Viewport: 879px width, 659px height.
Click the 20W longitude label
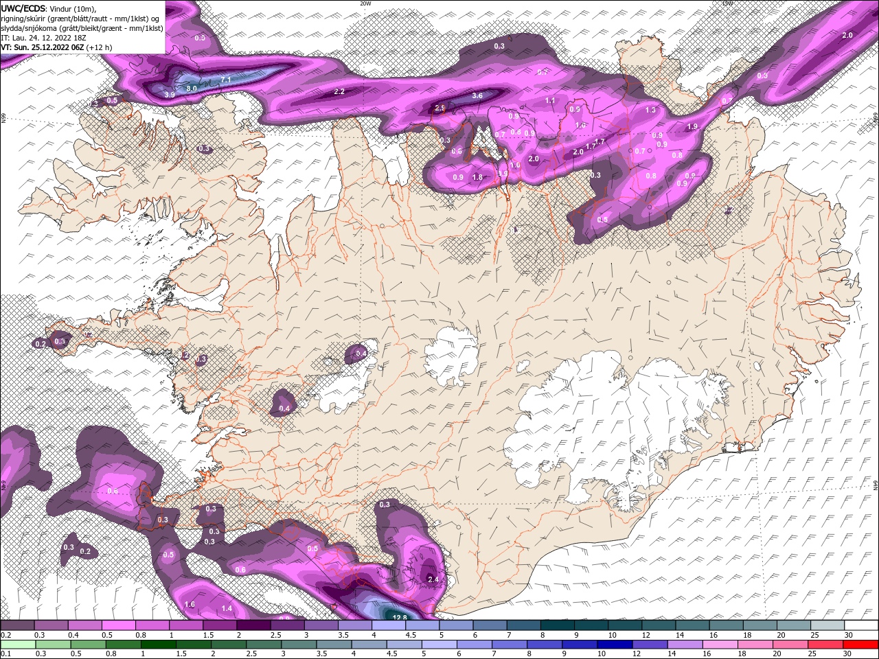coord(366,3)
